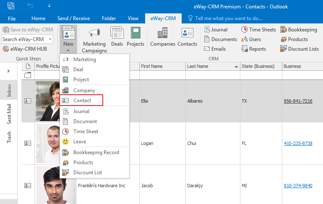Call phone number 956-841-7216
The width and height of the screenshot is (323, 204).
tap(298, 101)
